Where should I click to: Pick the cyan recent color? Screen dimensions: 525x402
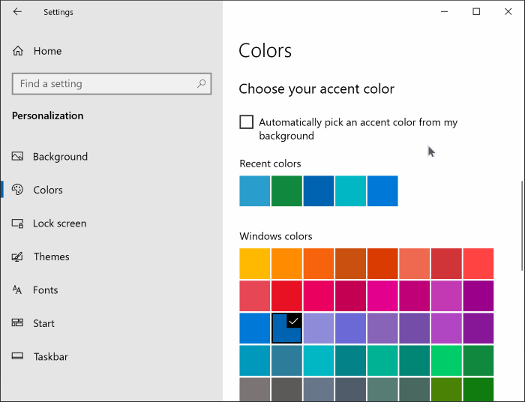[350, 190]
